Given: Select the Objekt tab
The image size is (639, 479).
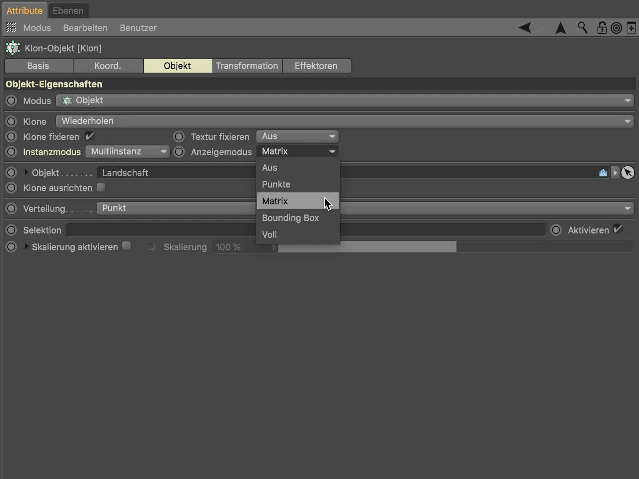Looking at the screenshot, I should [178, 66].
